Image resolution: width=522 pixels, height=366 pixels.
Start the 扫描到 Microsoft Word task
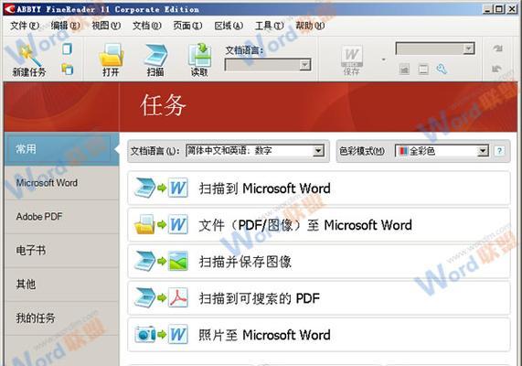click(318, 188)
